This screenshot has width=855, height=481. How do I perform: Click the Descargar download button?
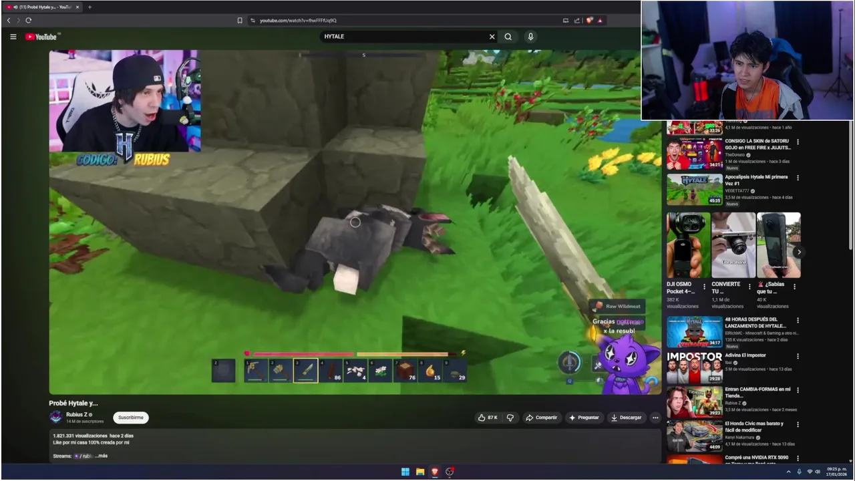(x=626, y=418)
